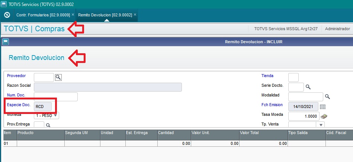Focus the Num. Doc. field
This screenshot has height=162, width=353.
(56, 97)
